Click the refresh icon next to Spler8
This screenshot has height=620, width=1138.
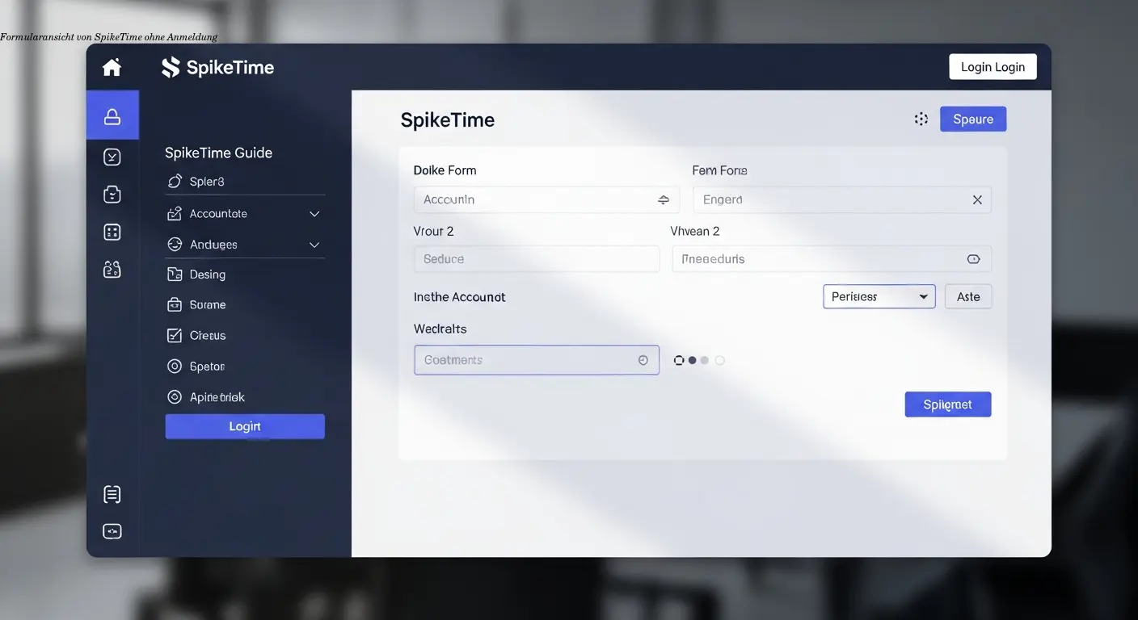[175, 181]
